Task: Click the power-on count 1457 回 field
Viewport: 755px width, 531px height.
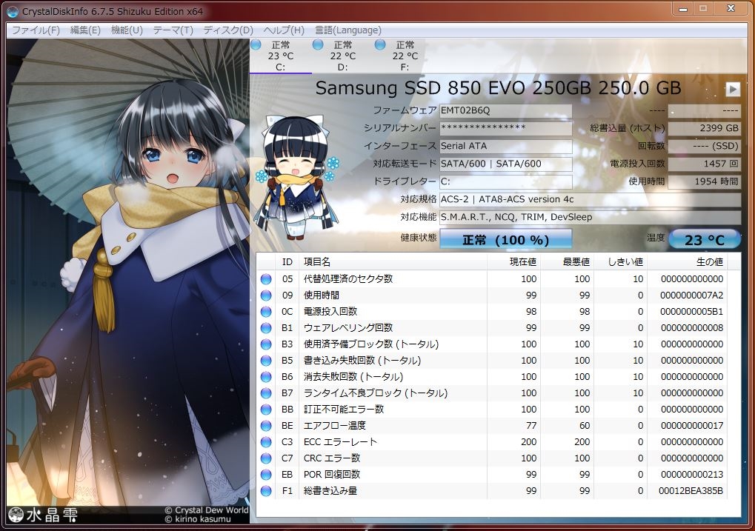Action: click(704, 164)
